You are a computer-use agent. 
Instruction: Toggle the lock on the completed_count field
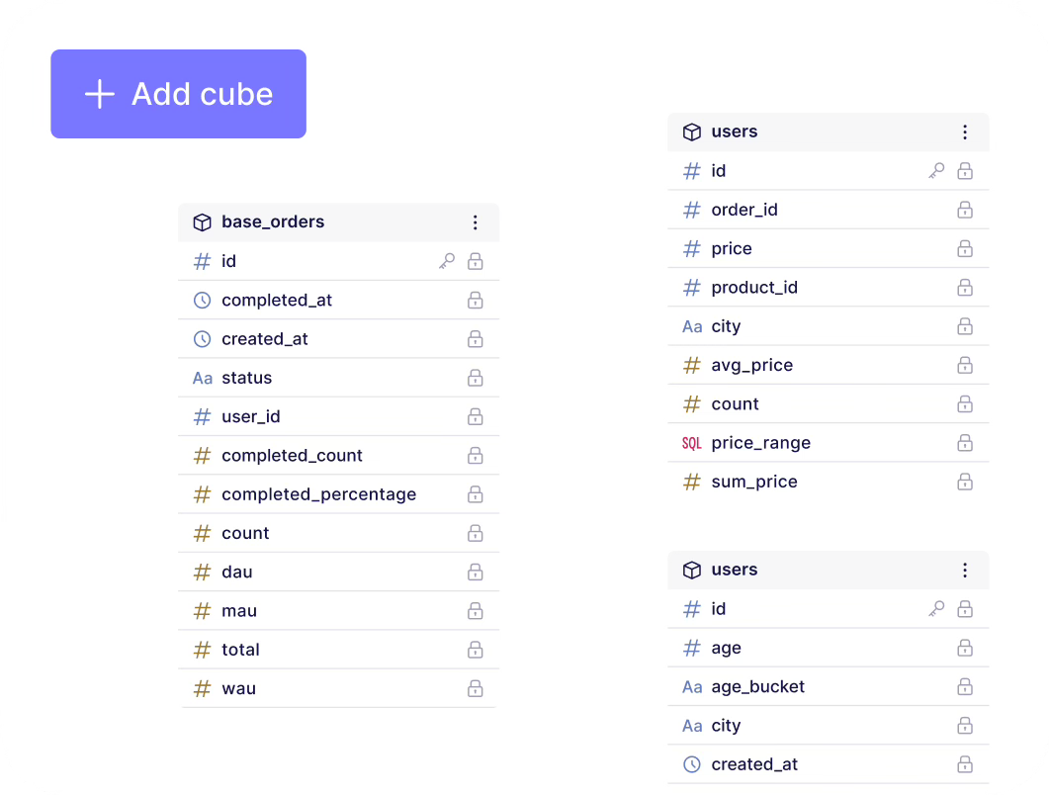(476, 456)
